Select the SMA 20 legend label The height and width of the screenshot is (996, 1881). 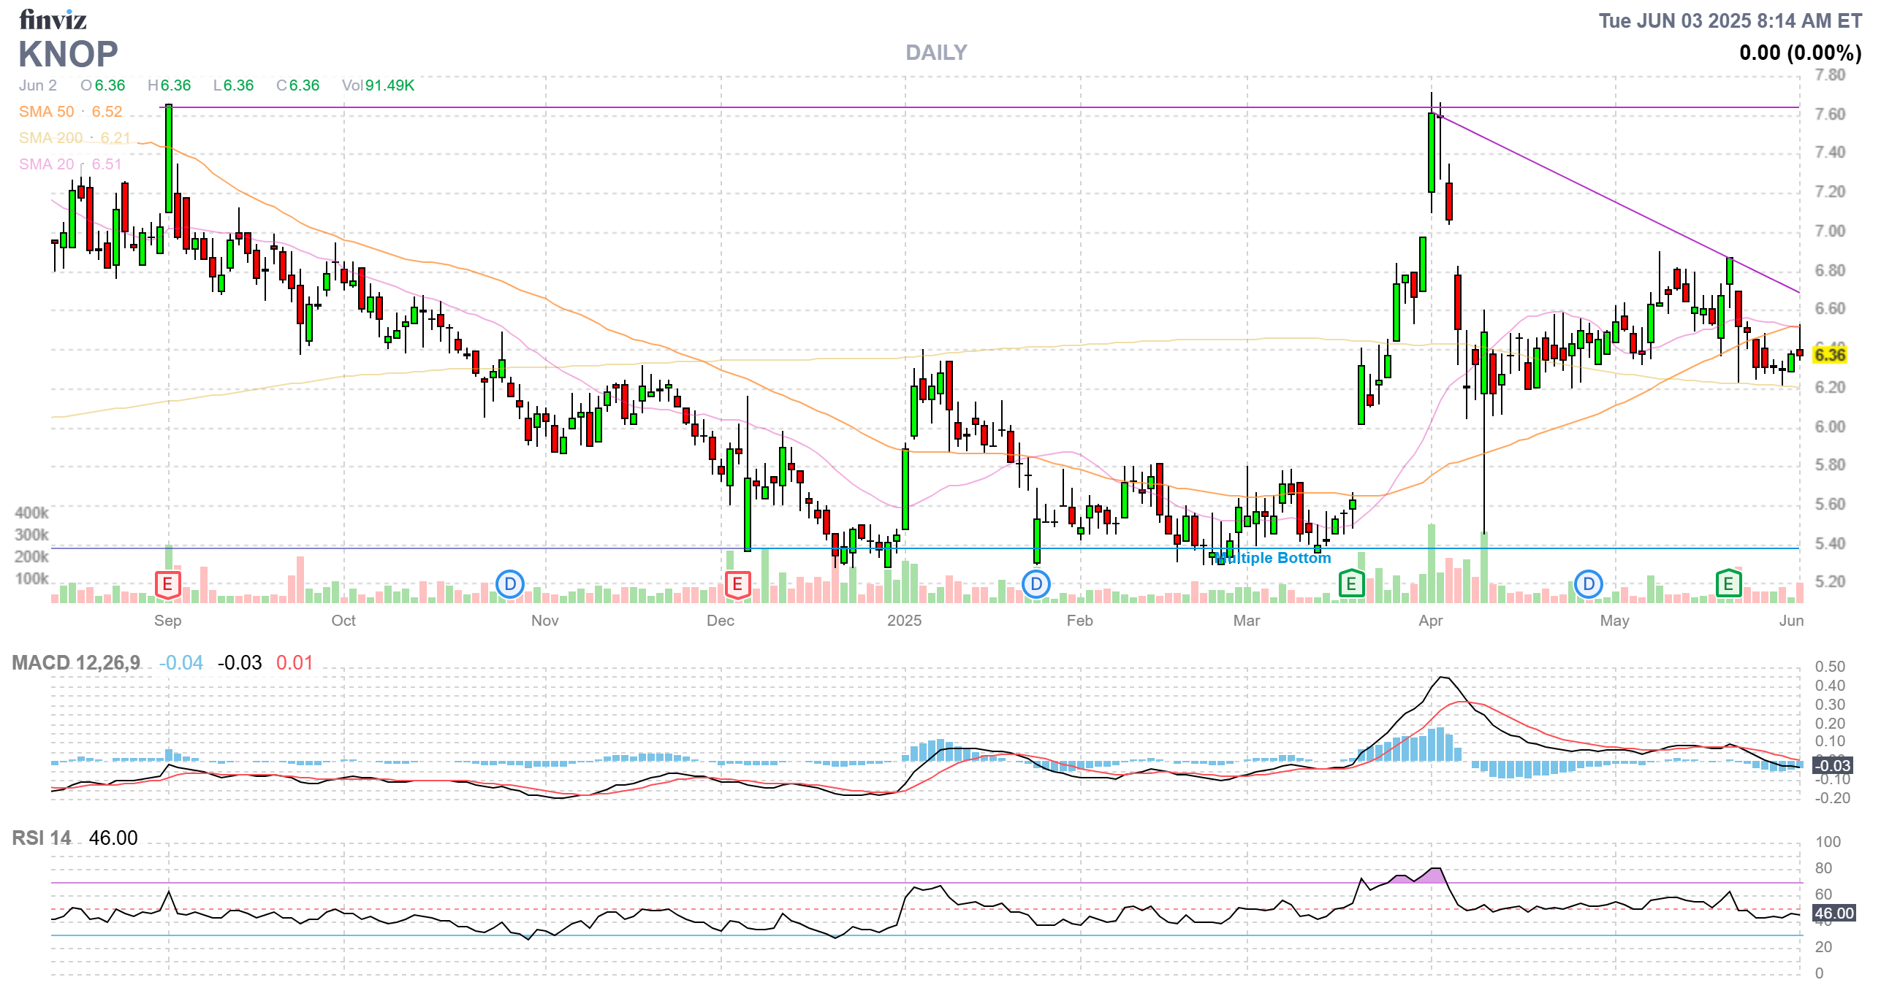tap(47, 164)
